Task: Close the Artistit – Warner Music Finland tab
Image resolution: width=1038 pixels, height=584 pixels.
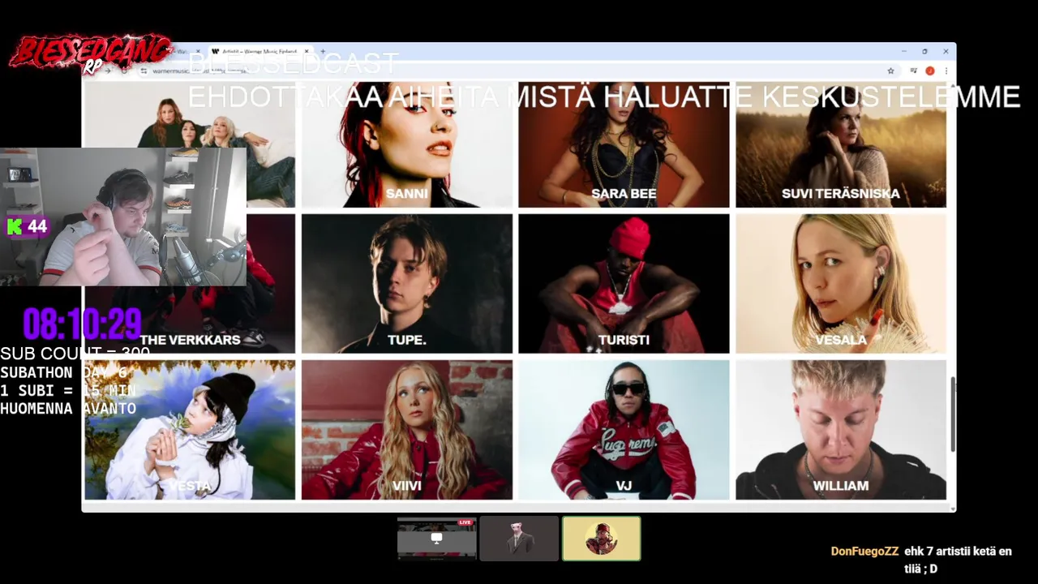Action: click(x=307, y=51)
